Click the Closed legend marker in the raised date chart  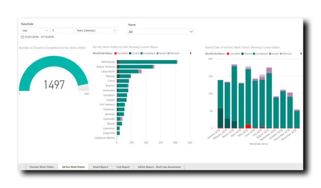click(242, 53)
